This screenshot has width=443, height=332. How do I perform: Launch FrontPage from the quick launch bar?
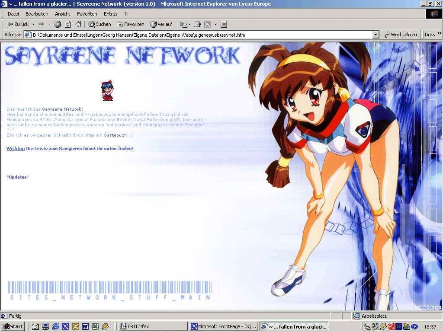(65, 327)
